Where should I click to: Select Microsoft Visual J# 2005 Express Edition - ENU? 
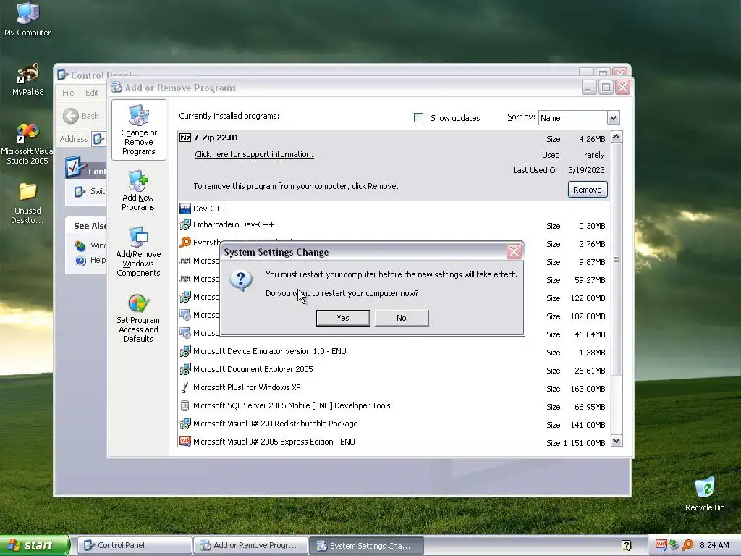coord(274,442)
